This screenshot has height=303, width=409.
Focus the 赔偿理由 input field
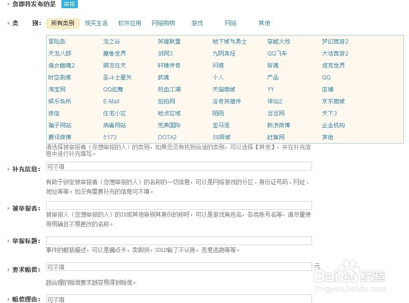click(179, 299)
